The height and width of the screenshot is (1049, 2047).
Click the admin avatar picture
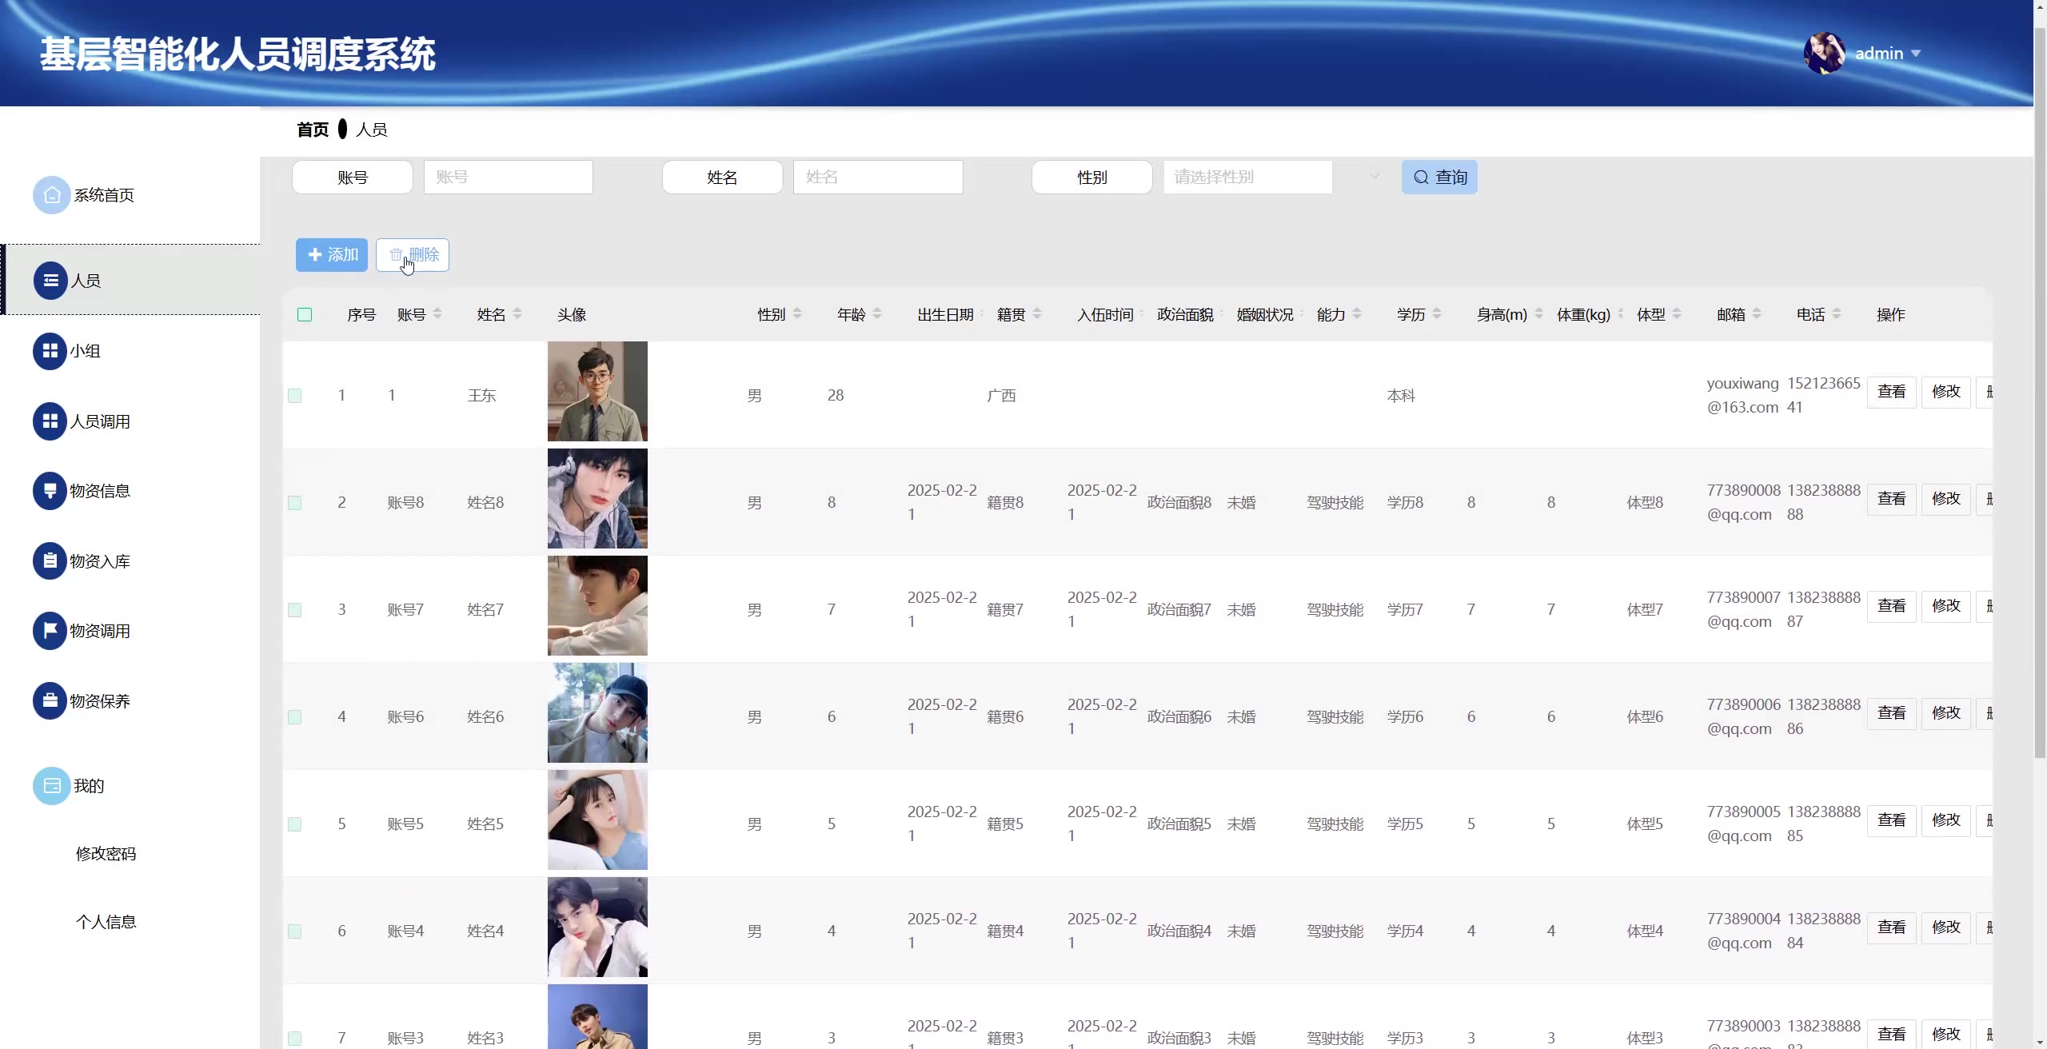(1824, 54)
